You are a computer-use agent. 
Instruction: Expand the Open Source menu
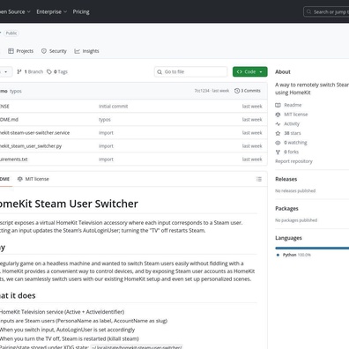[15, 11]
